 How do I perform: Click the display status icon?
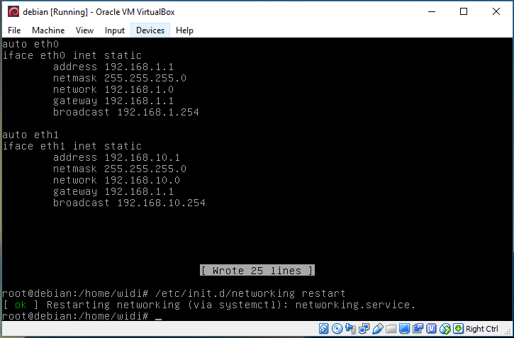point(405,329)
